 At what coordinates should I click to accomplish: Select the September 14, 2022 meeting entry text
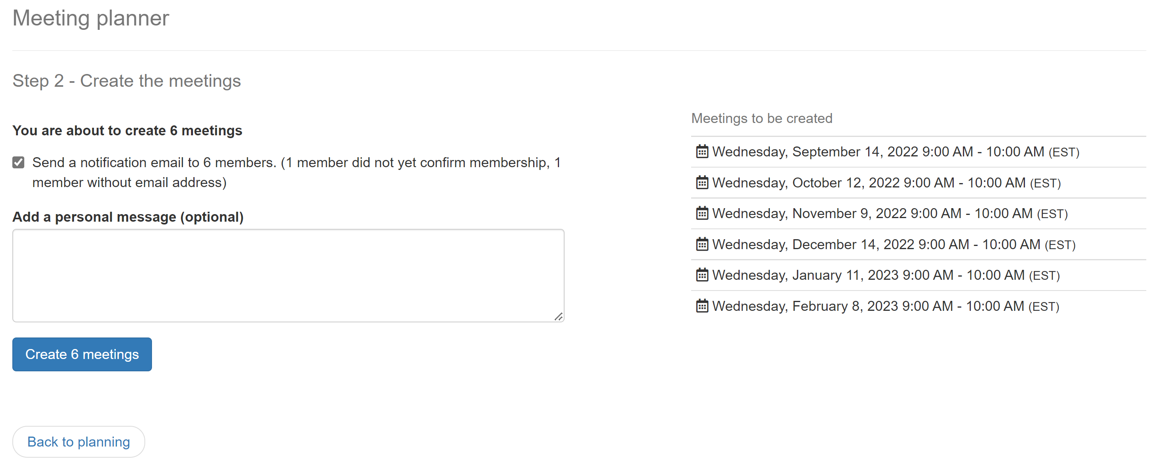point(896,152)
